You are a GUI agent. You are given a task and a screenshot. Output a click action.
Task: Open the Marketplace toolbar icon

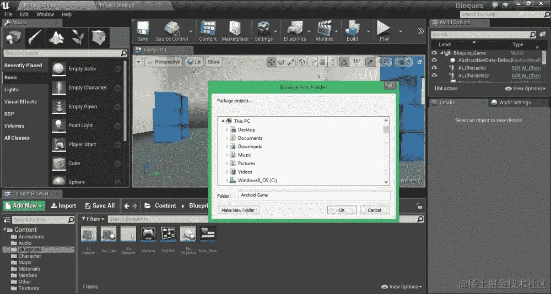pos(235,31)
